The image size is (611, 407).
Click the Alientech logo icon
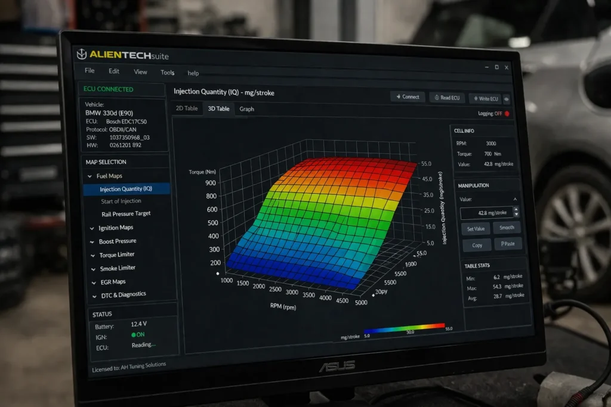click(82, 54)
